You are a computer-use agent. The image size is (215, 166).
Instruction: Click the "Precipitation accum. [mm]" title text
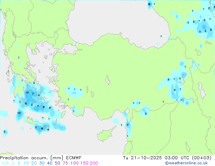click(x=32, y=158)
